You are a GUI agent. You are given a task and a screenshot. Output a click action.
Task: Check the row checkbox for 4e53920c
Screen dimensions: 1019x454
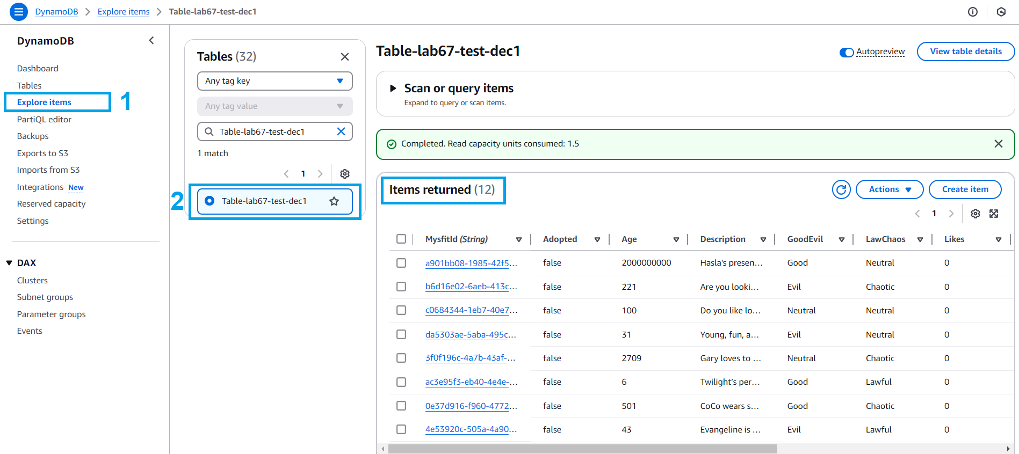401,429
